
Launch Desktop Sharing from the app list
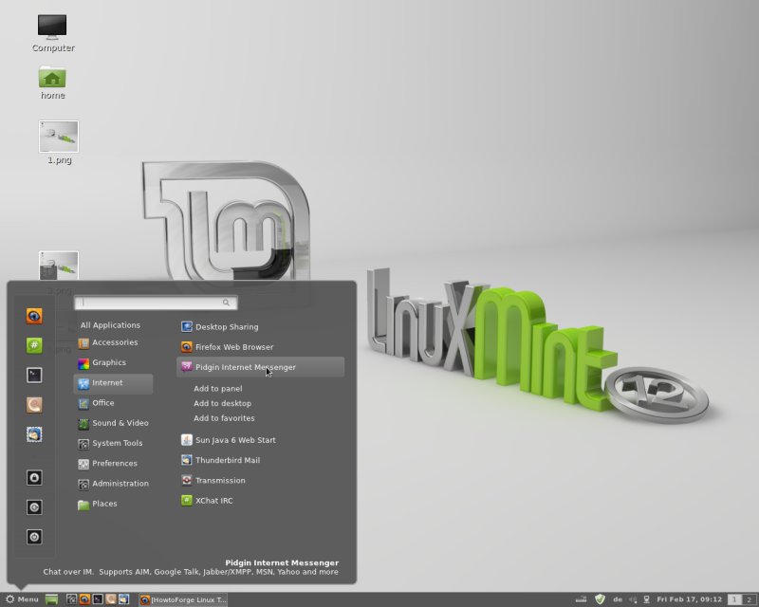click(260, 326)
